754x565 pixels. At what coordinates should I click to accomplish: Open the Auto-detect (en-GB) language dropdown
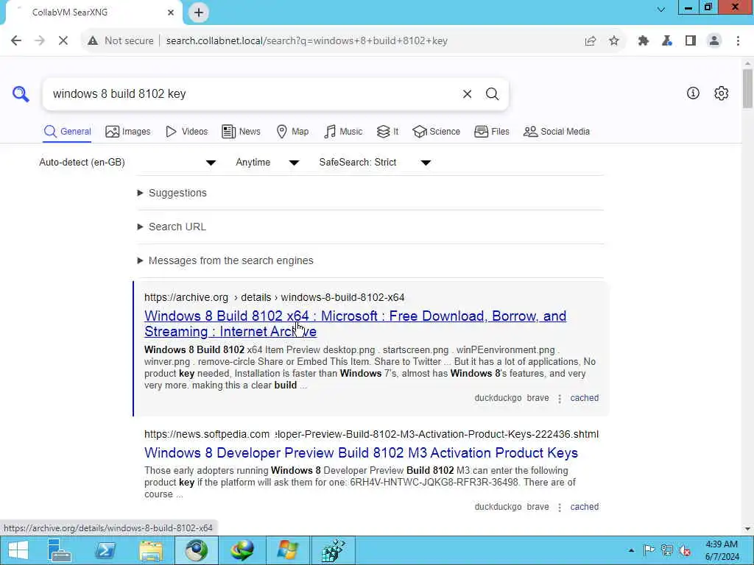coord(127,163)
